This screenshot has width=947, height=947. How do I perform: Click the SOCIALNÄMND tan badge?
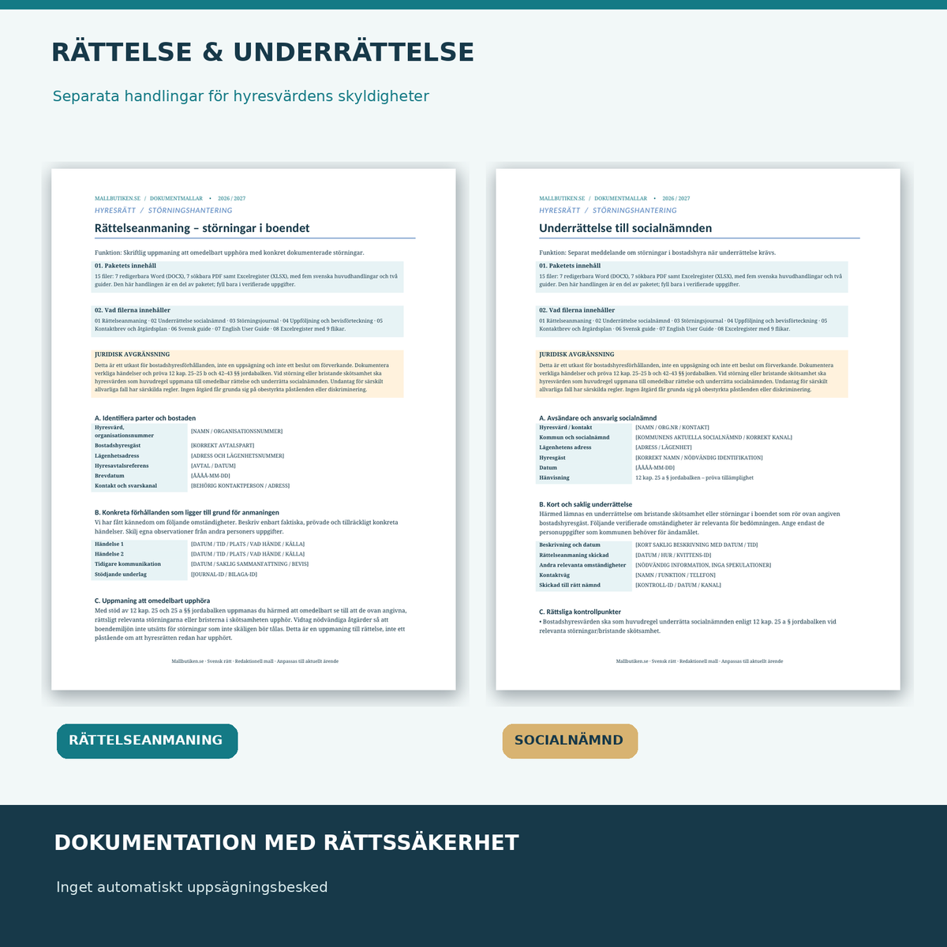coord(570,741)
